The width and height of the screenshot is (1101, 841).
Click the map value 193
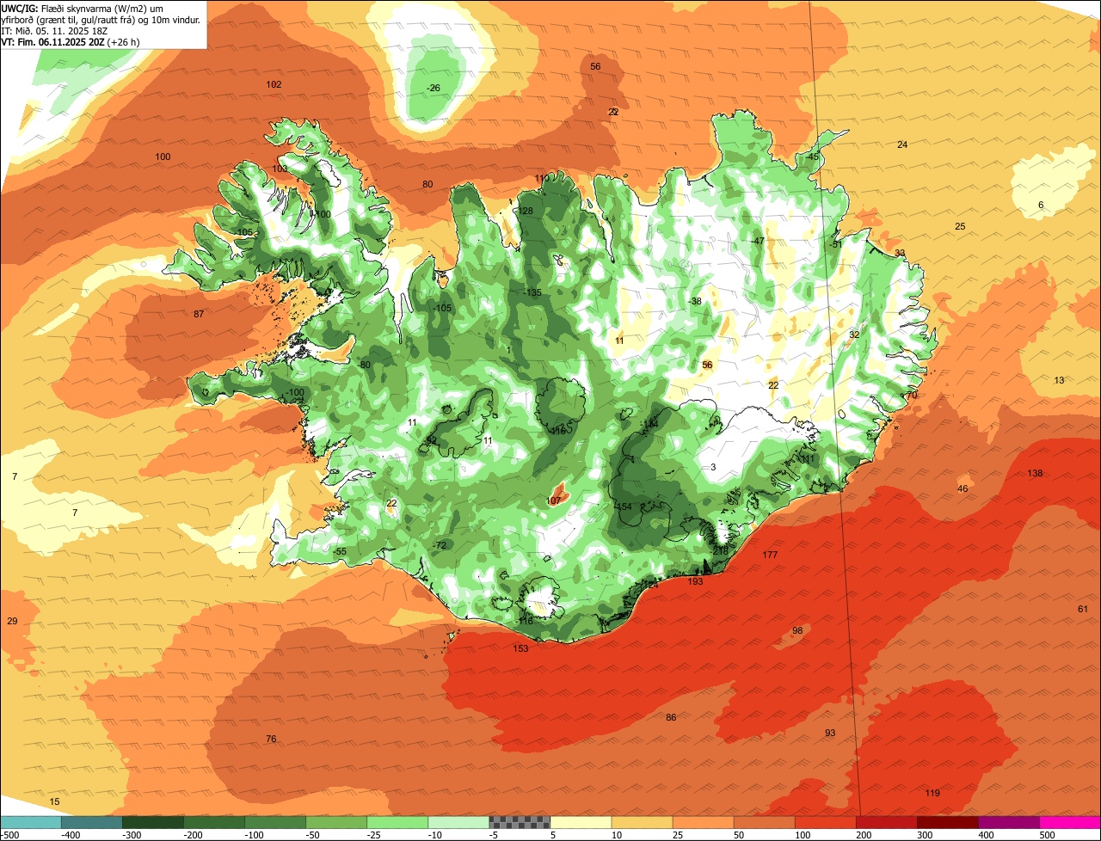[x=695, y=581]
